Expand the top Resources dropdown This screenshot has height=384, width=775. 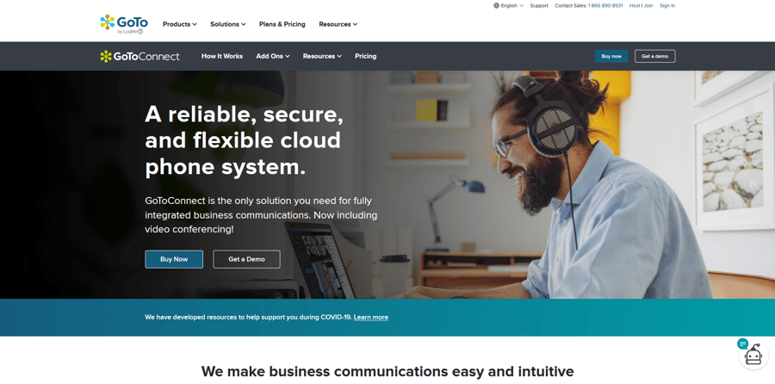pyautogui.click(x=338, y=24)
